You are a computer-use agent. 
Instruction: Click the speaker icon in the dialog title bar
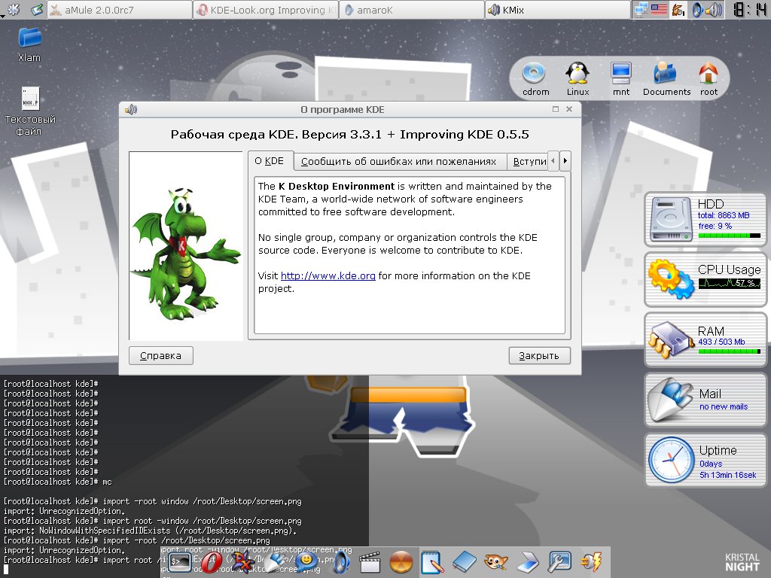point(131,110)
